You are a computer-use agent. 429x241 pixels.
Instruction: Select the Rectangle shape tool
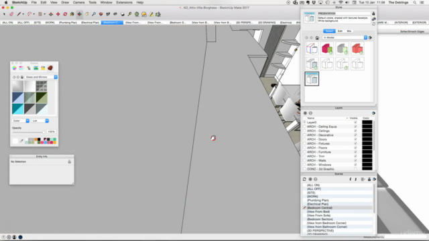[x=40, y=14]
